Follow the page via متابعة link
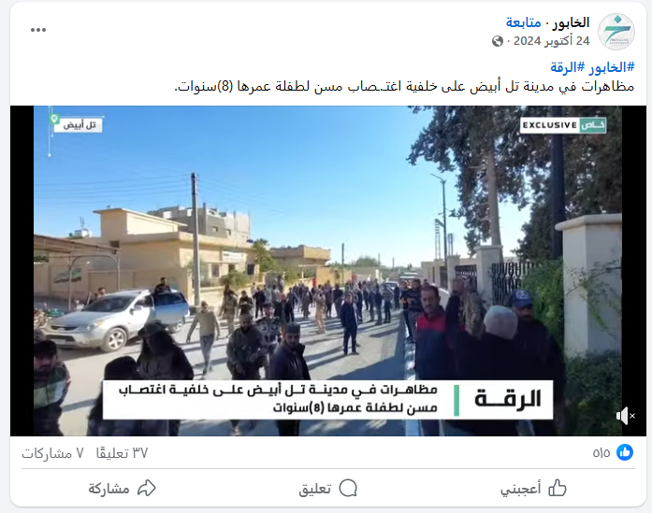 (524, 22)
